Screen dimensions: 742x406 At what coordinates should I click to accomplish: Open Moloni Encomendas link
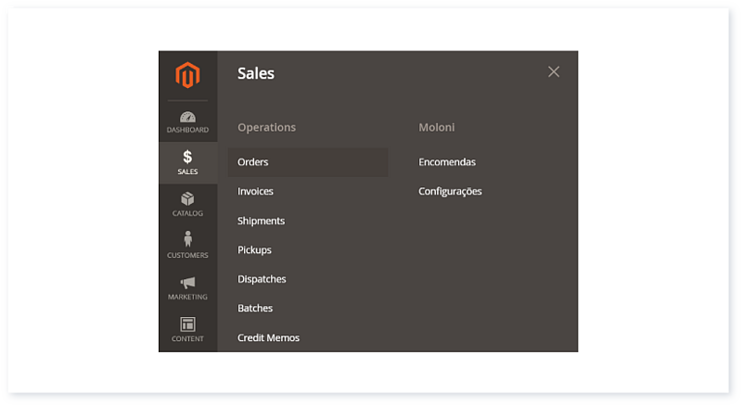click(447, 162)
